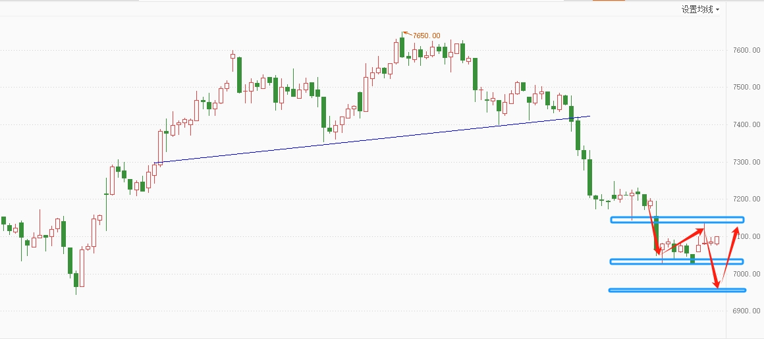Click the small arrow beside 设置均线
This screenshot has width=764, height=339.
coord(717,10)
